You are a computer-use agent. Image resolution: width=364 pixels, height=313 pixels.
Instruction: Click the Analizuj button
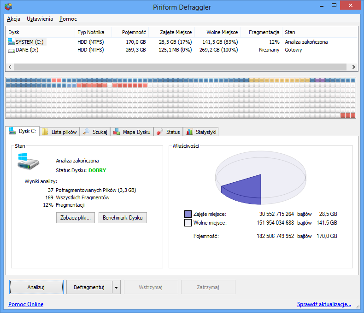[36, 287]
